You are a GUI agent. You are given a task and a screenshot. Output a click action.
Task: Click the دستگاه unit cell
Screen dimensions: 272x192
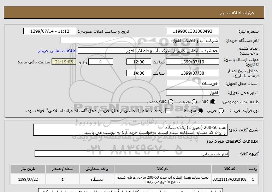(x=97, y=179)
